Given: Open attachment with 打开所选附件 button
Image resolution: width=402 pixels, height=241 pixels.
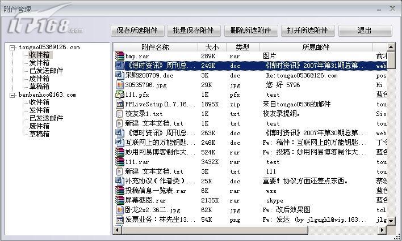Looking at the screenshot, I should click(307, 31).
